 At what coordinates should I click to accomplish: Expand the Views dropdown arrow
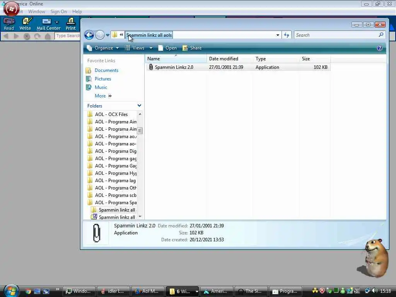click(x=151, y=48)
